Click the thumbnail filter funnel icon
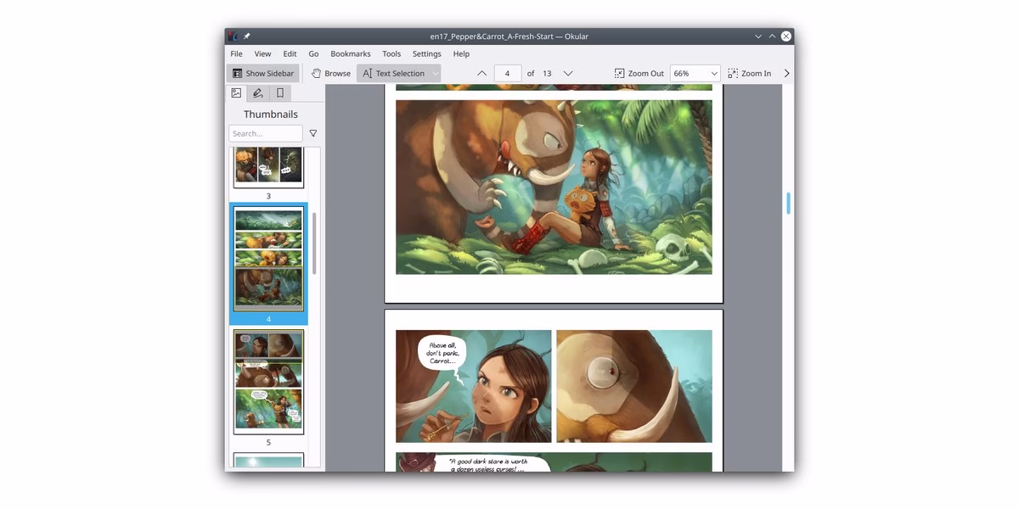 pyautogui.click(x=313, y=133)
